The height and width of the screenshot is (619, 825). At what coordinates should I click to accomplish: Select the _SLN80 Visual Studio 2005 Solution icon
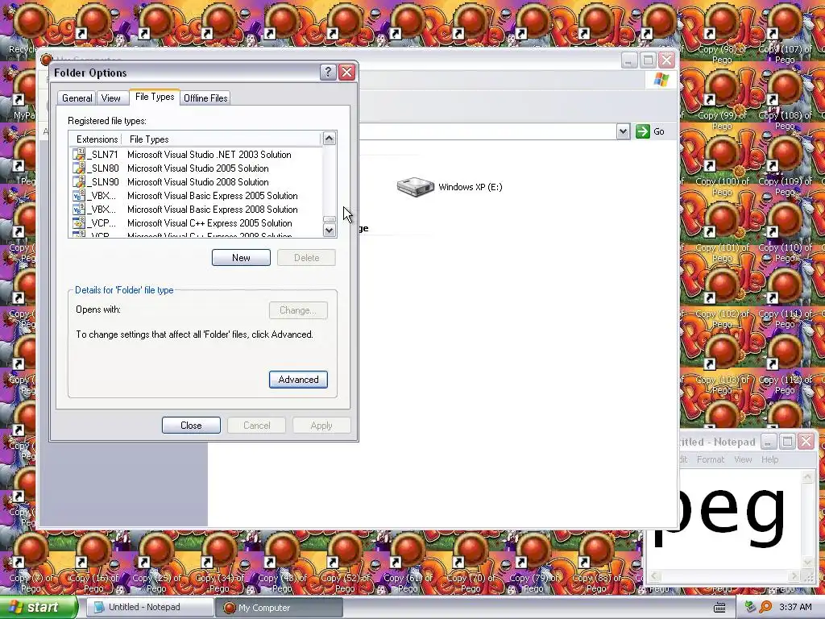click(x=79, y=168)
